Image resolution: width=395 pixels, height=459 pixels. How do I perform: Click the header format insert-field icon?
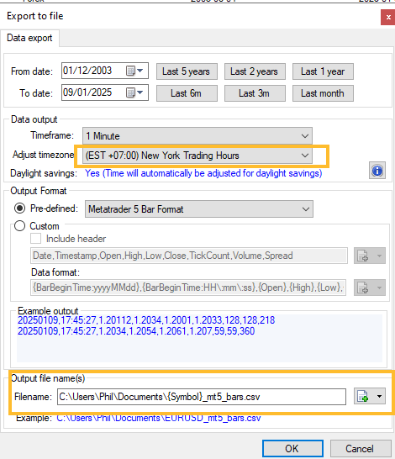[x=363, y=256]
